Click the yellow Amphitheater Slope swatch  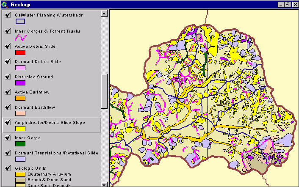[x=20, y=129]
